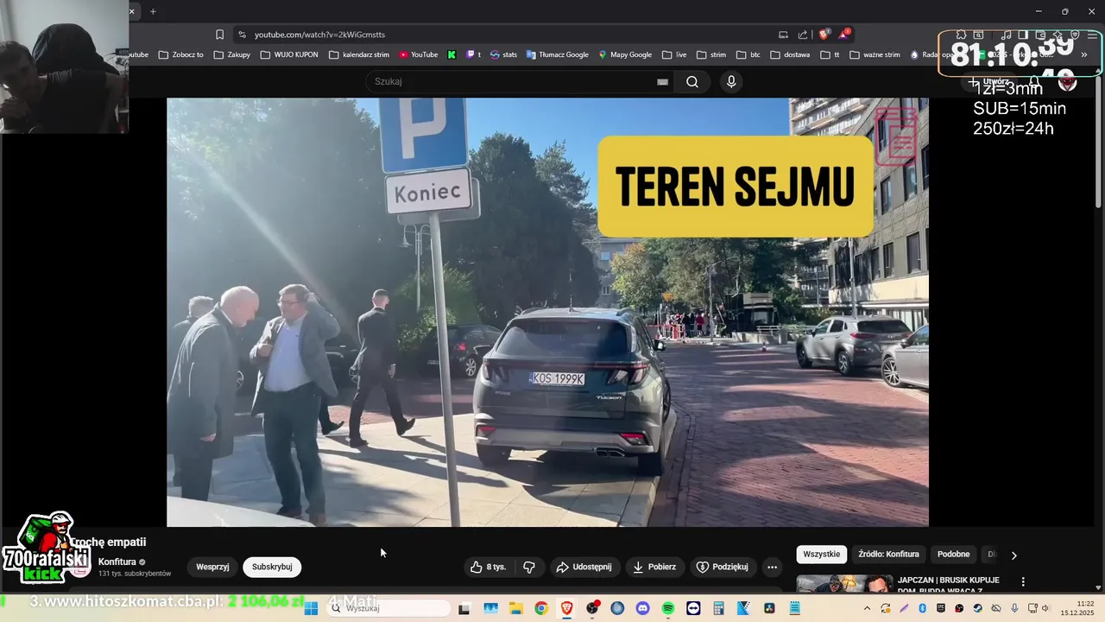Screen dimensions: 1105x622
Task: Open the btc bookmarks folder
Action: tap(748, 54)
